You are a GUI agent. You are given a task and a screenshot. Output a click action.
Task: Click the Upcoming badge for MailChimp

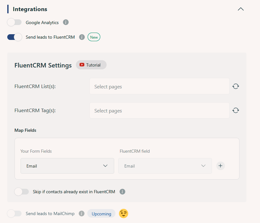pyautogui.click(x=101, y=213)
